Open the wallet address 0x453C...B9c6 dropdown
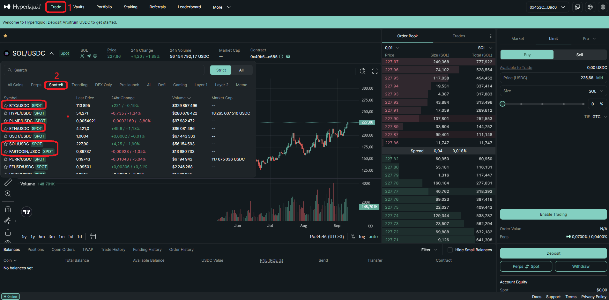Screen dimensions: 609x300 (x=547, y=7)
